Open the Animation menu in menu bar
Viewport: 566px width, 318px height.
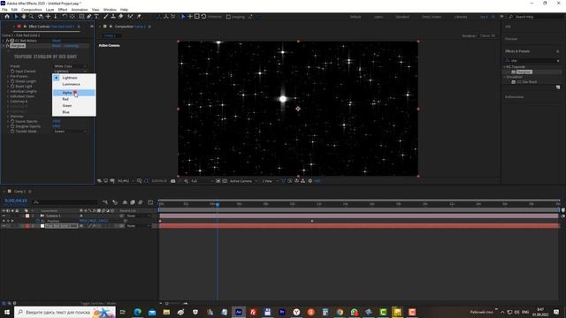[x=80, y=10]
